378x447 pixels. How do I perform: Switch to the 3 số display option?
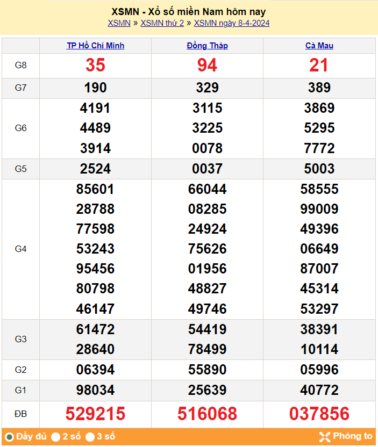point(90,437)
